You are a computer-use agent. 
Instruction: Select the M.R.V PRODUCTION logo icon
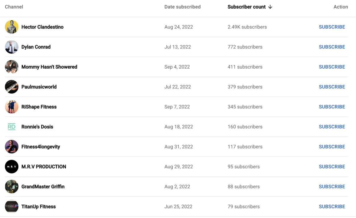point(12,167)
